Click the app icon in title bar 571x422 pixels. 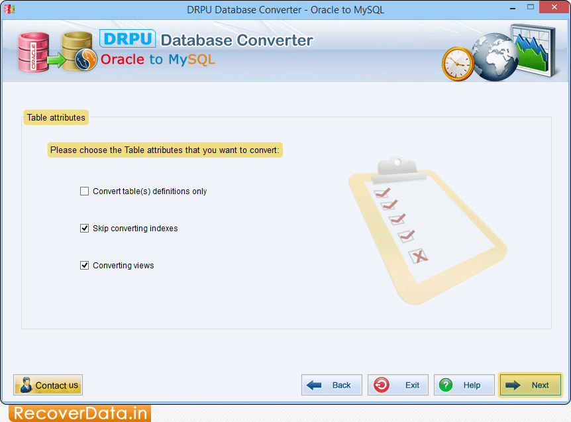[9, 9]
